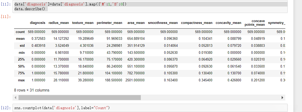Click the compactness_mean 75% value 0.130400
Screen dimensions: 302x112
point(206,73)
